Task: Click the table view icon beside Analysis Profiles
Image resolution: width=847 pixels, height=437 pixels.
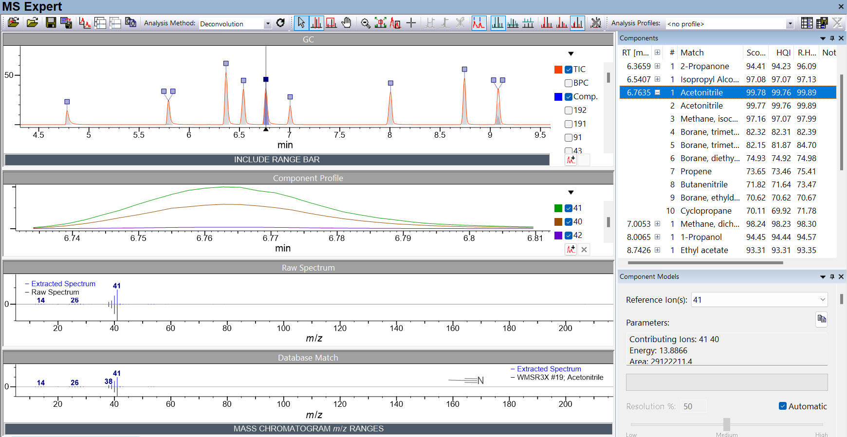Action: [807, 23]
